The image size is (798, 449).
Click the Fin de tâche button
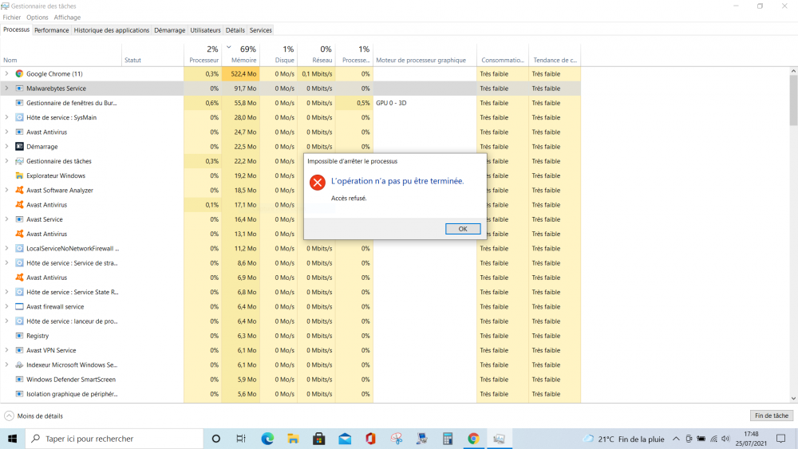(x=772, y=416)
